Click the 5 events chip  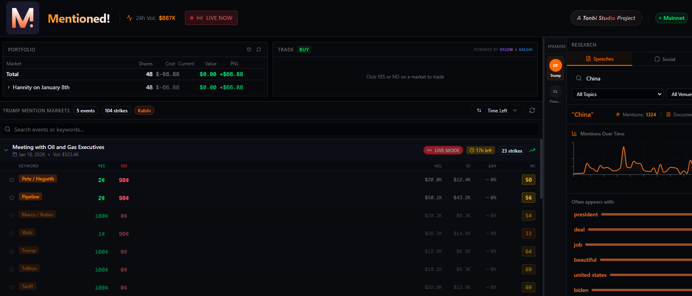click(86, 110)
